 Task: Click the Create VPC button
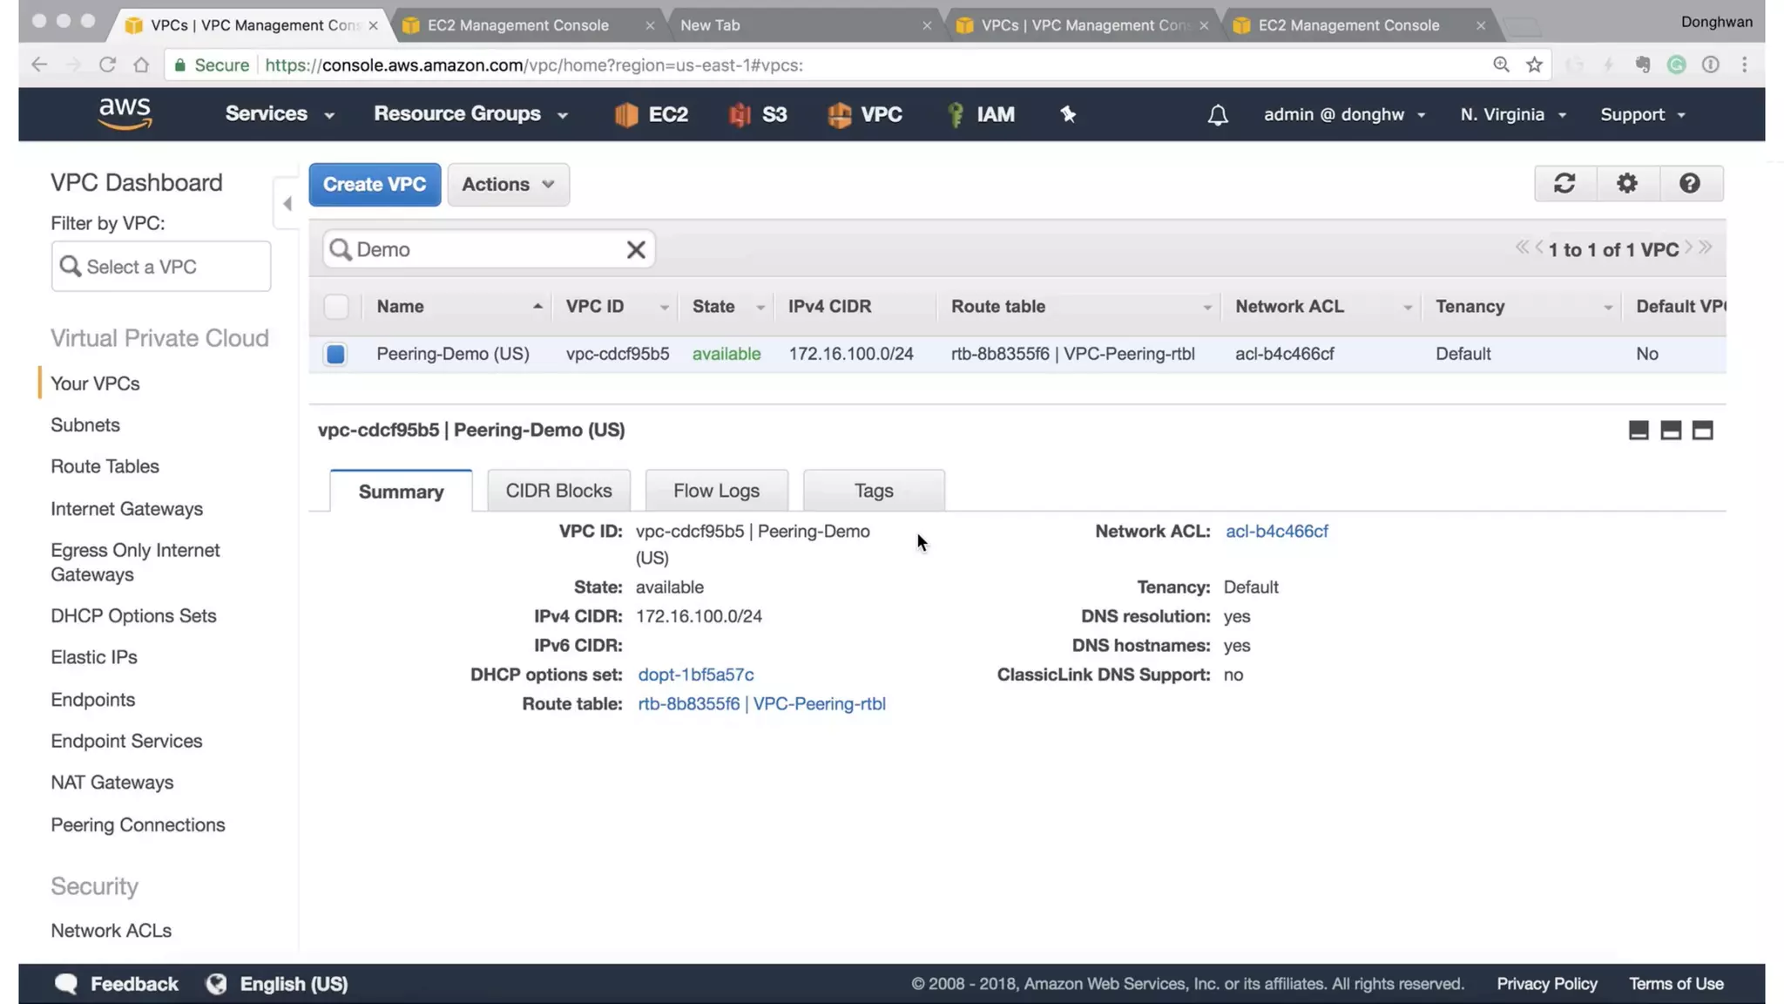click(375, 185)
